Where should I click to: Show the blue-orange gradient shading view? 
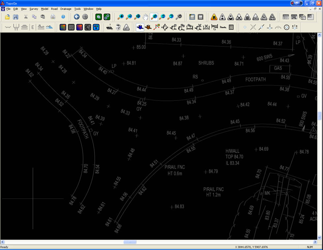coord(79,27)
